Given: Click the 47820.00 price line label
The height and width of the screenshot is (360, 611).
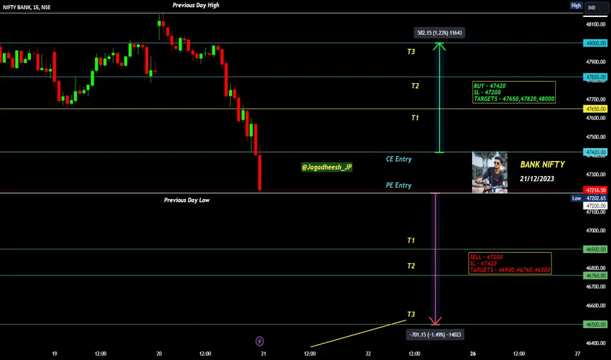Looking at the screenshot, I should click(x=595, y=77).
